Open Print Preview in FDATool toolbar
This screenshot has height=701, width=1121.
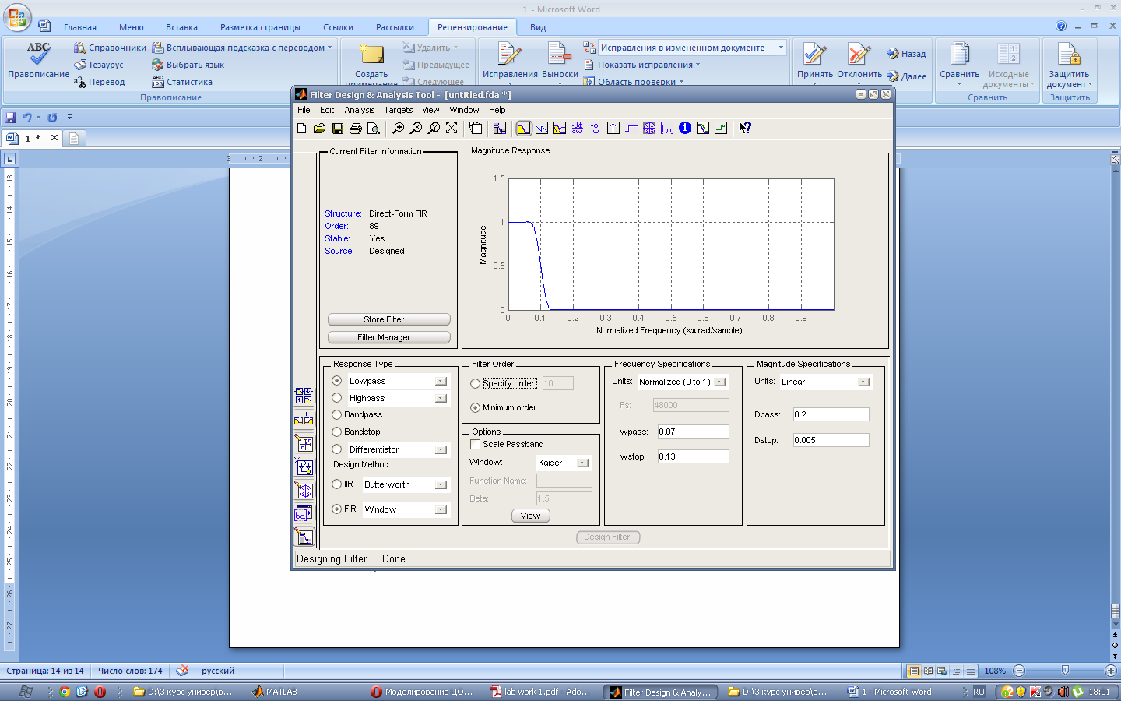pyautogui.click(x=374, y=129)
